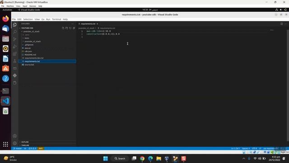Screen dimensions: 289x163
Task: Open the Run and Debug view
Action: tap(15, 46)
